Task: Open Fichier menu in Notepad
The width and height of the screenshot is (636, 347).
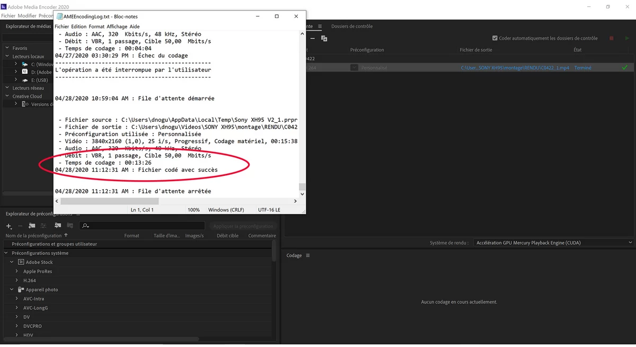Action: point(62,26)
